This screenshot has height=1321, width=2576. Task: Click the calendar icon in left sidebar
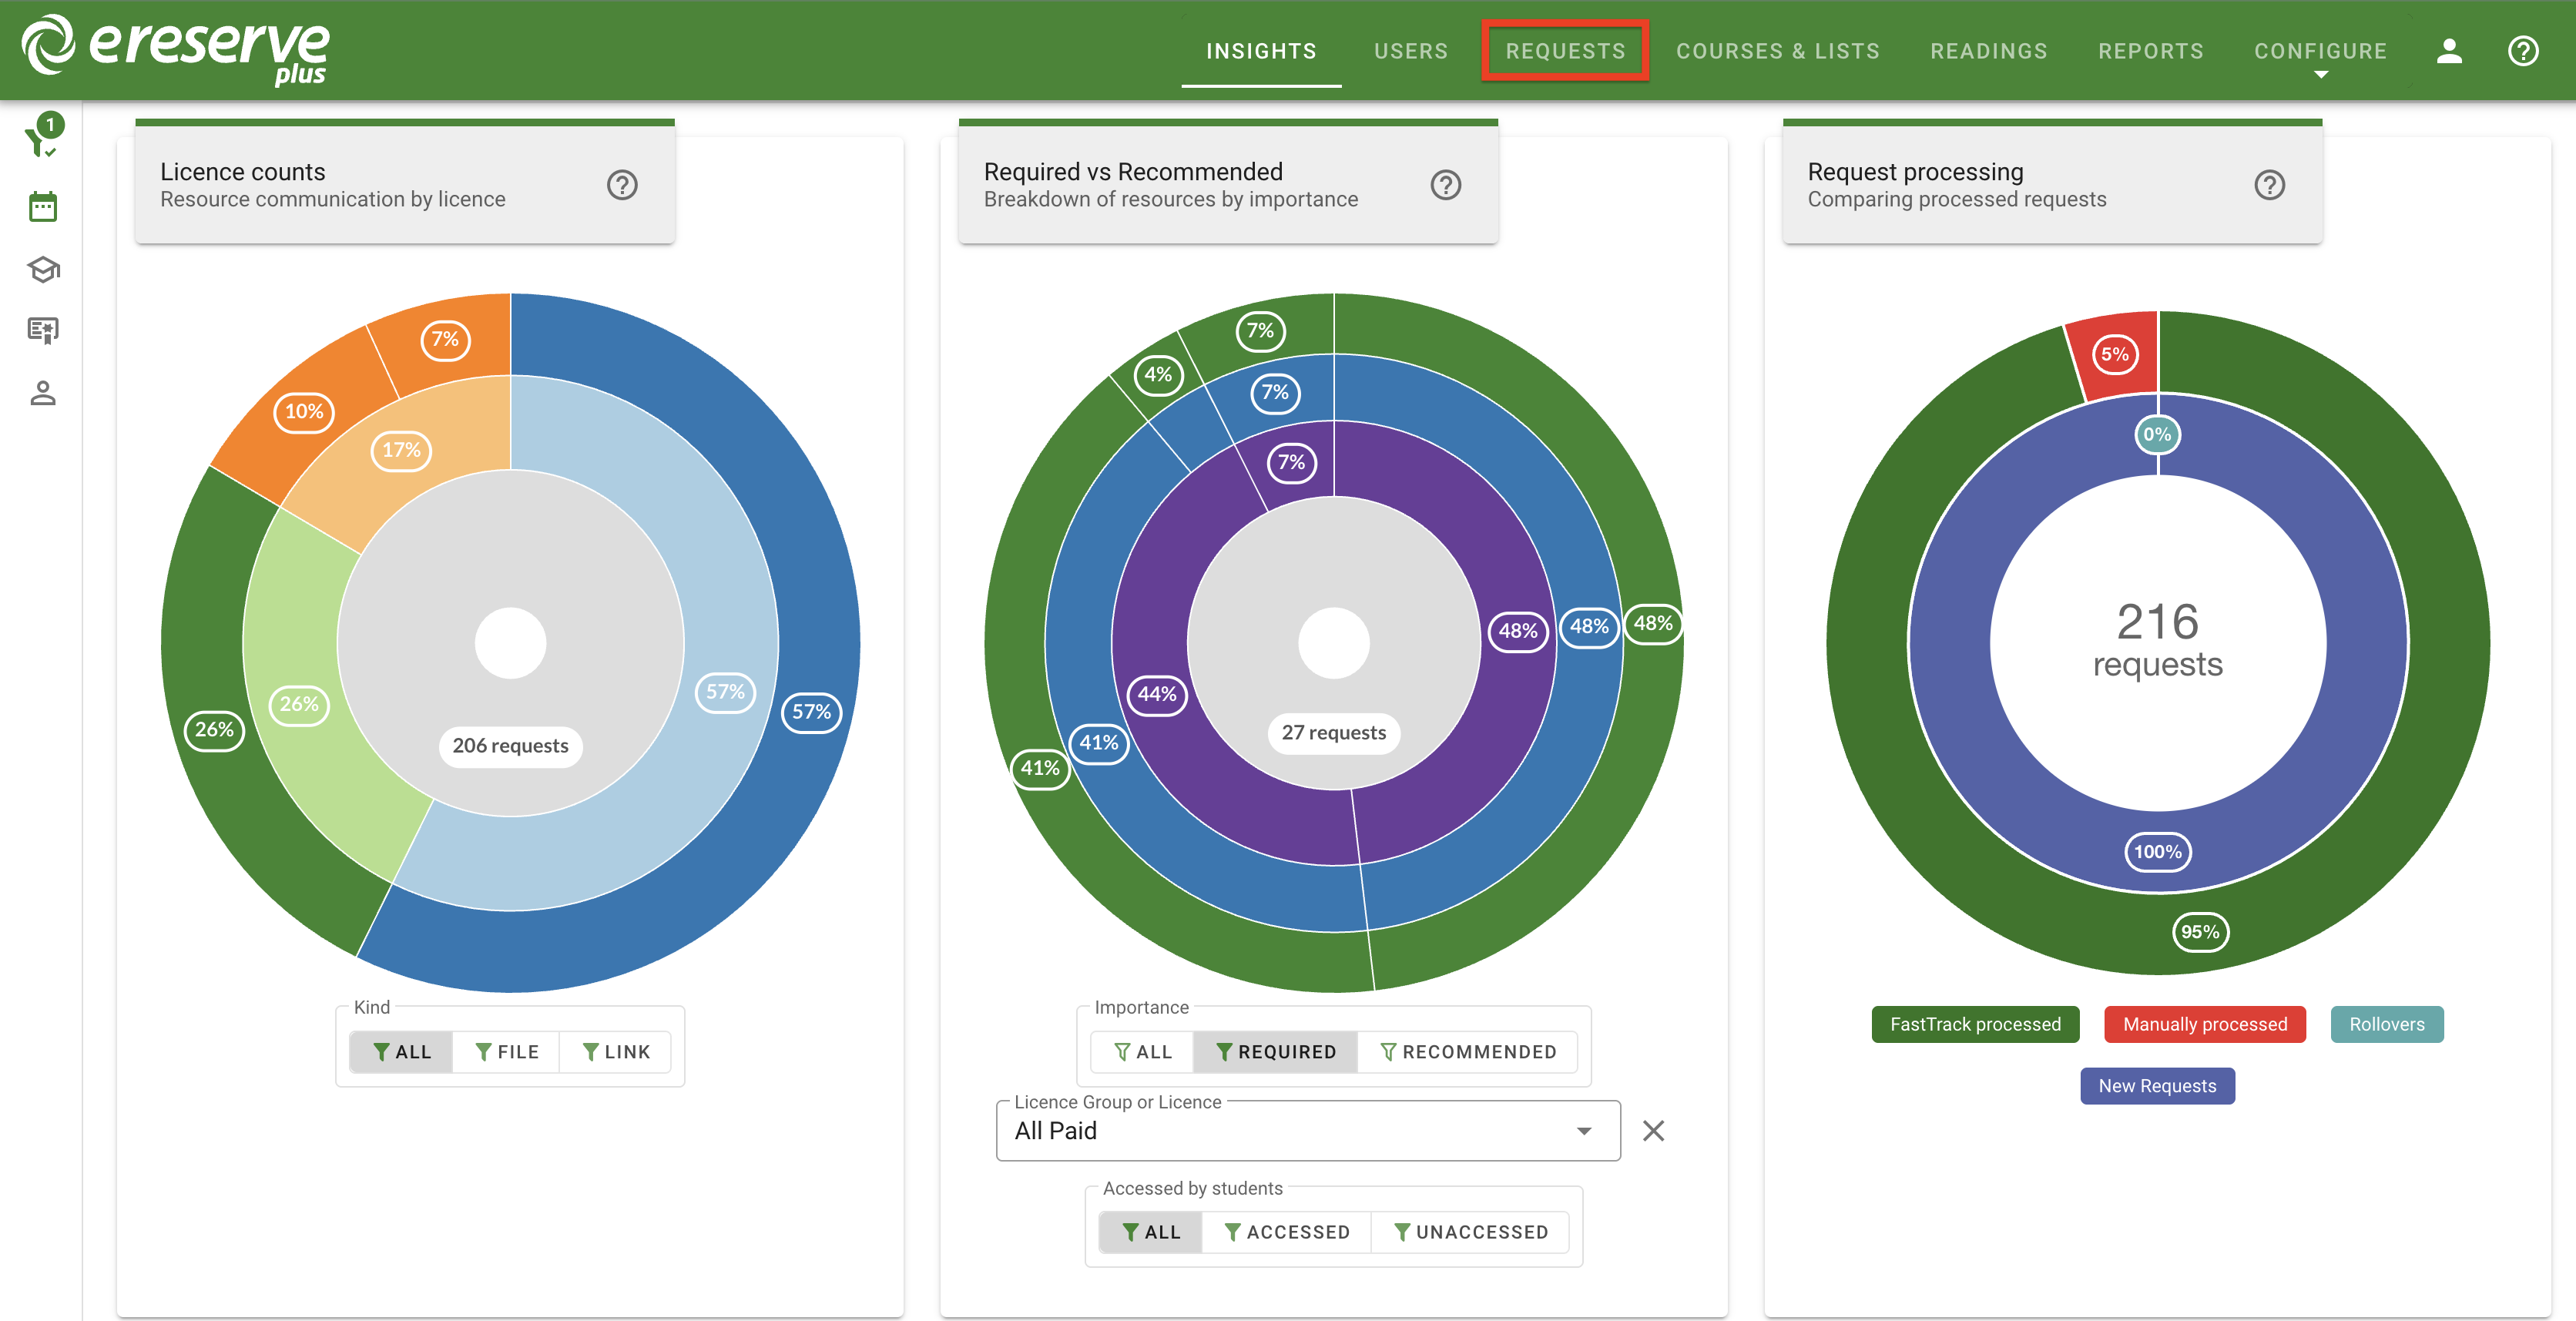(x=43, y=207)
